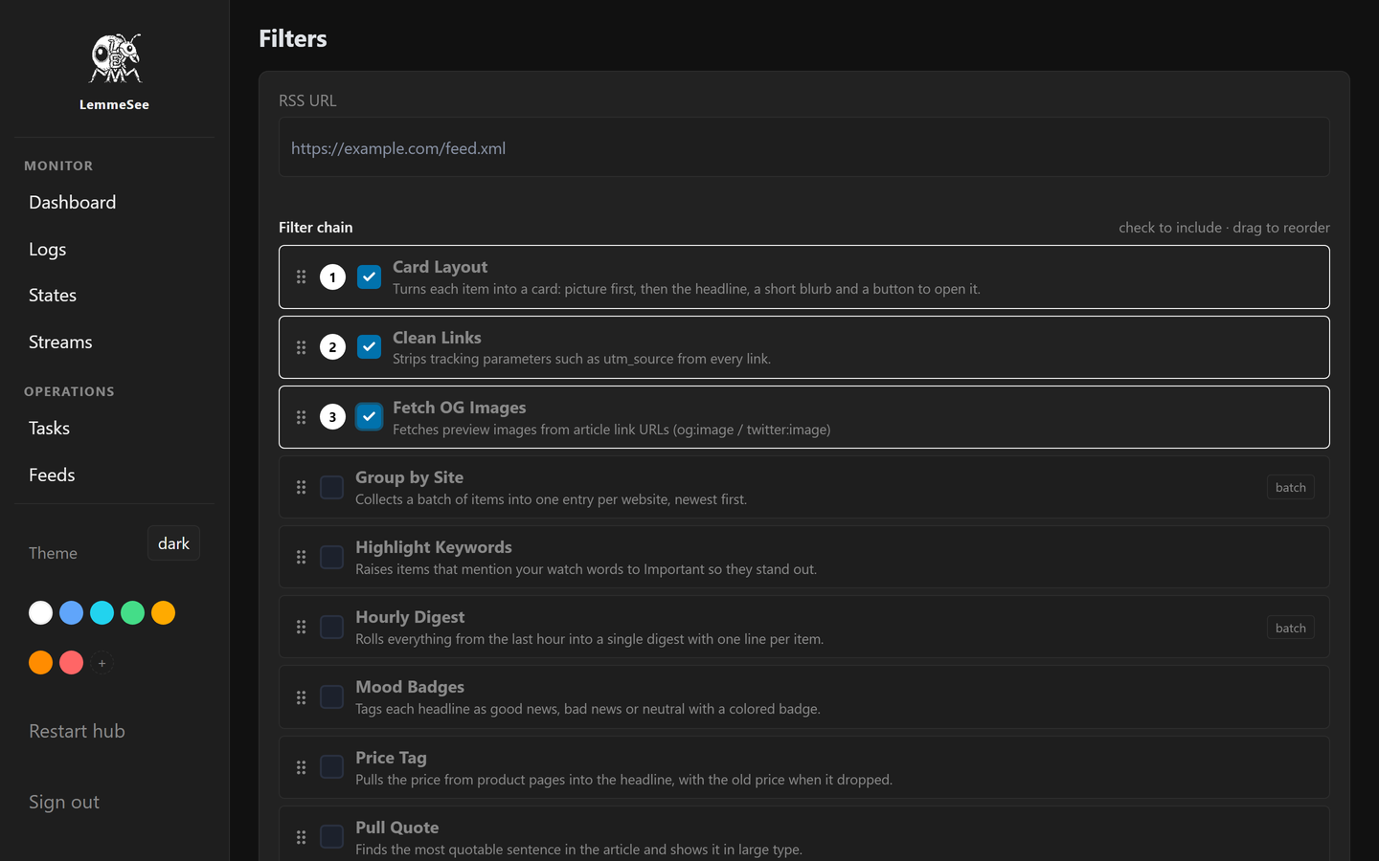
Task: Pick the white accent color
Action: (x=40, y=612)
